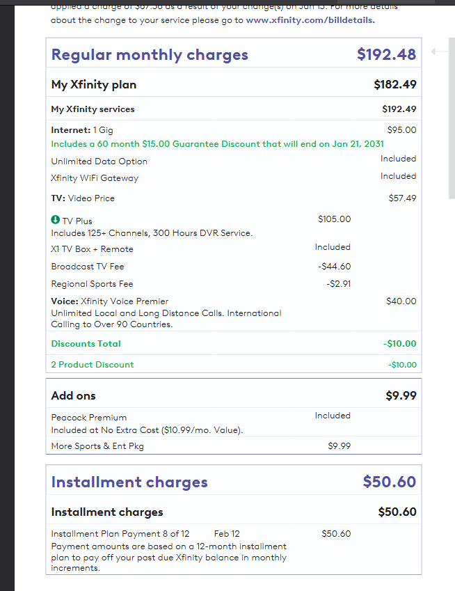455x591 pixels.
Task: Click the 2 Product Discount label
Action: (x=93, y=365)
